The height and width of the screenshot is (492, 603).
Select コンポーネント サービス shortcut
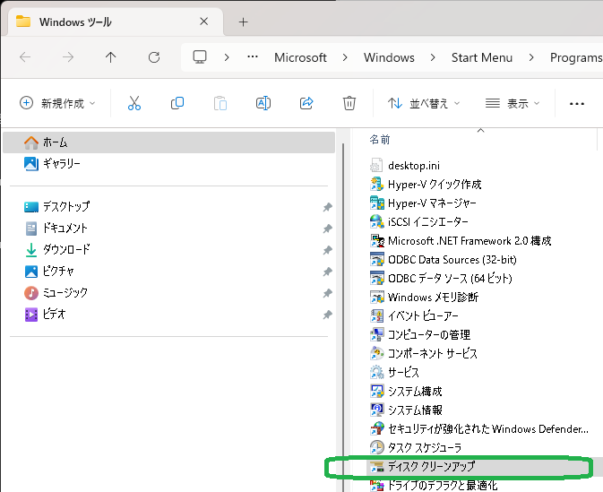pos(424,353)
